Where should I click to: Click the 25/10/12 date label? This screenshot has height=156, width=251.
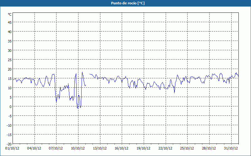coord(187,149)
